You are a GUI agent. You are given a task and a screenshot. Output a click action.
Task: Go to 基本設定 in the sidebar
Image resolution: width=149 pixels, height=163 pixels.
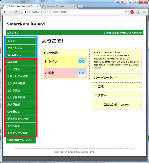coord(21,62)
